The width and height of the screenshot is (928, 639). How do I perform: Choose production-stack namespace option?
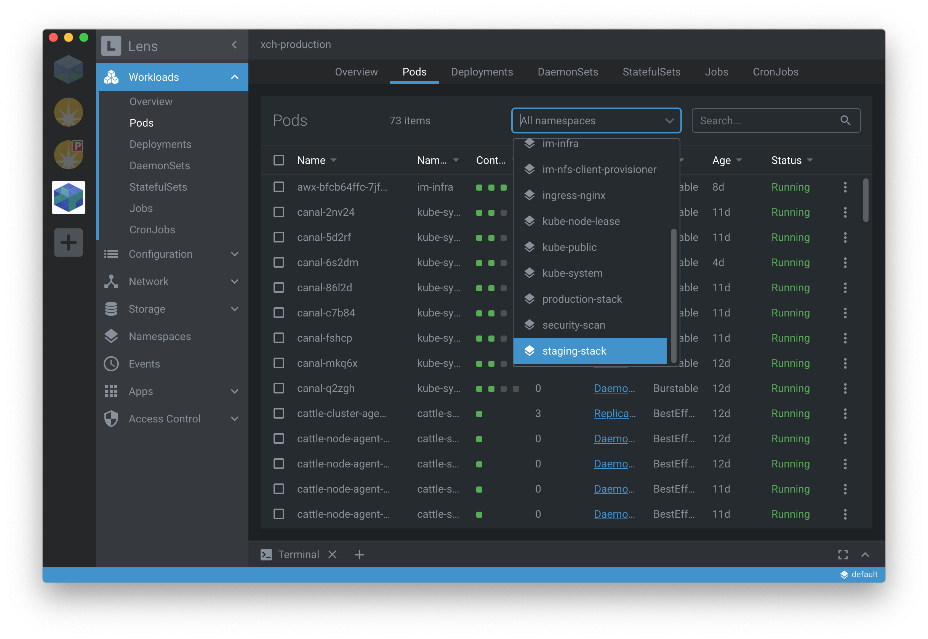point(590,299)
